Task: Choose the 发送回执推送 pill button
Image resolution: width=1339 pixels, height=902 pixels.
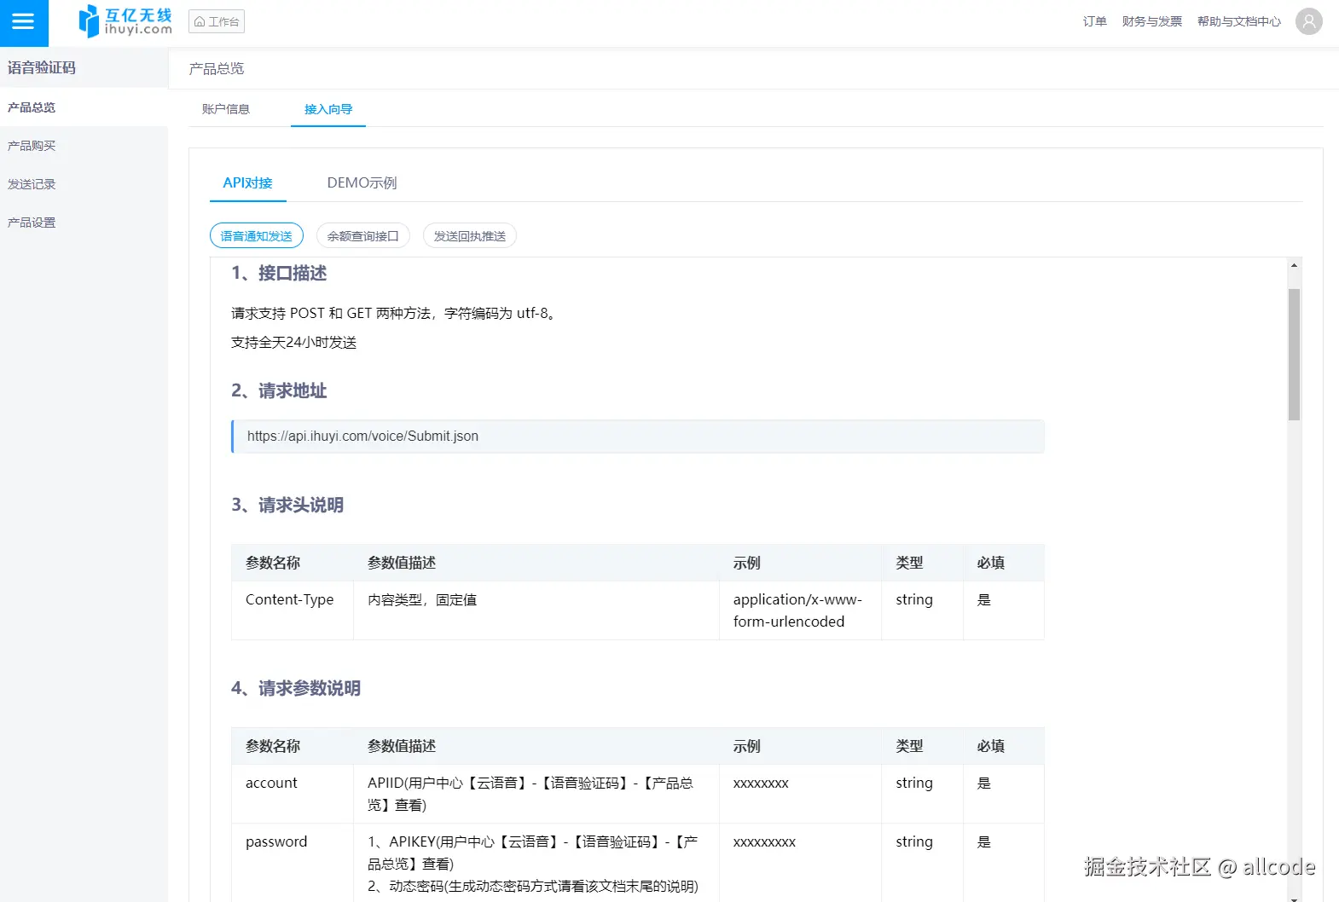Action: (470, 236)
